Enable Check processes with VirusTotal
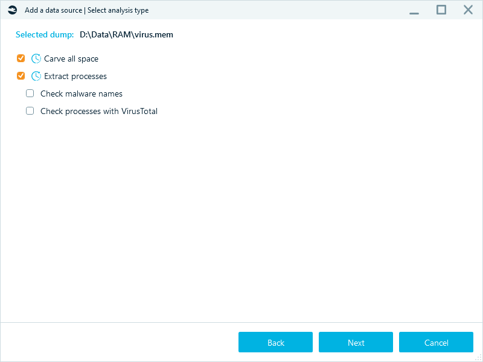The width and height of the screenshot is (483, 362). 30,111
